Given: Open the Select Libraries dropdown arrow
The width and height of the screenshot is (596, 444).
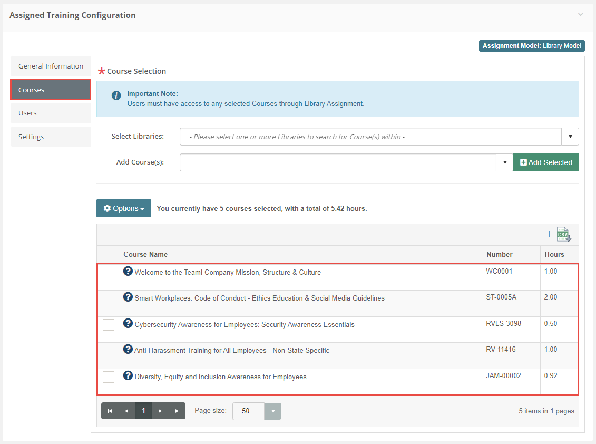Looking at the screenshot, I should (x=570, y=137).
